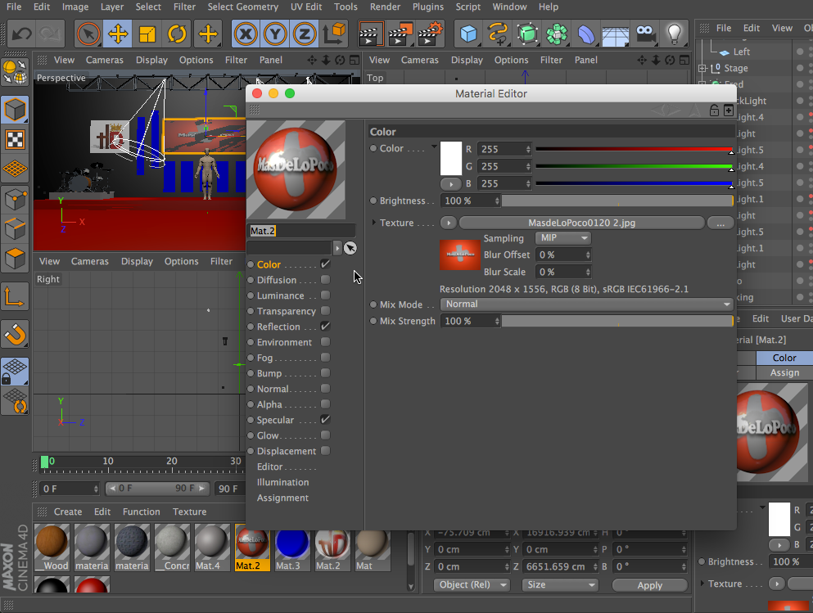
Task: Enable the Displacement channel checkbox
Action: pyautogui.click(x=326, y=451)
